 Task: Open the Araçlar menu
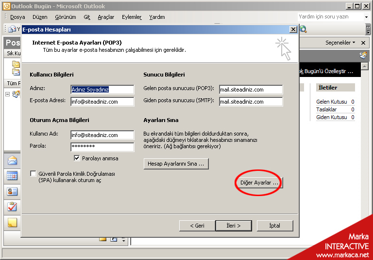pyautogui.click(x=106, y=17)
